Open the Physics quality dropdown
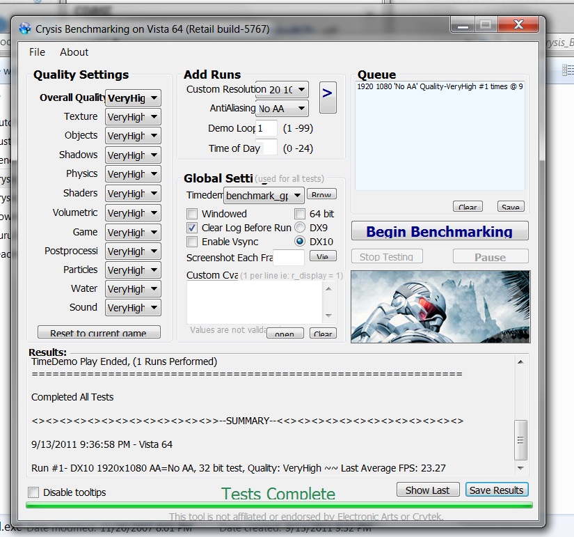The width and height of the screenshot is (574, 537). (x=133, y=173)
